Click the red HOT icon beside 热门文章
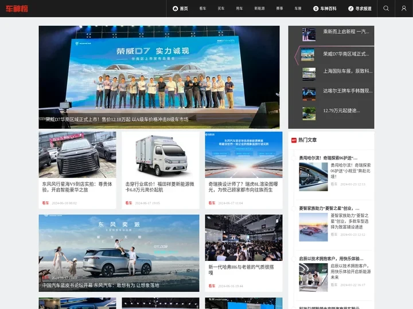 point(294,140)
